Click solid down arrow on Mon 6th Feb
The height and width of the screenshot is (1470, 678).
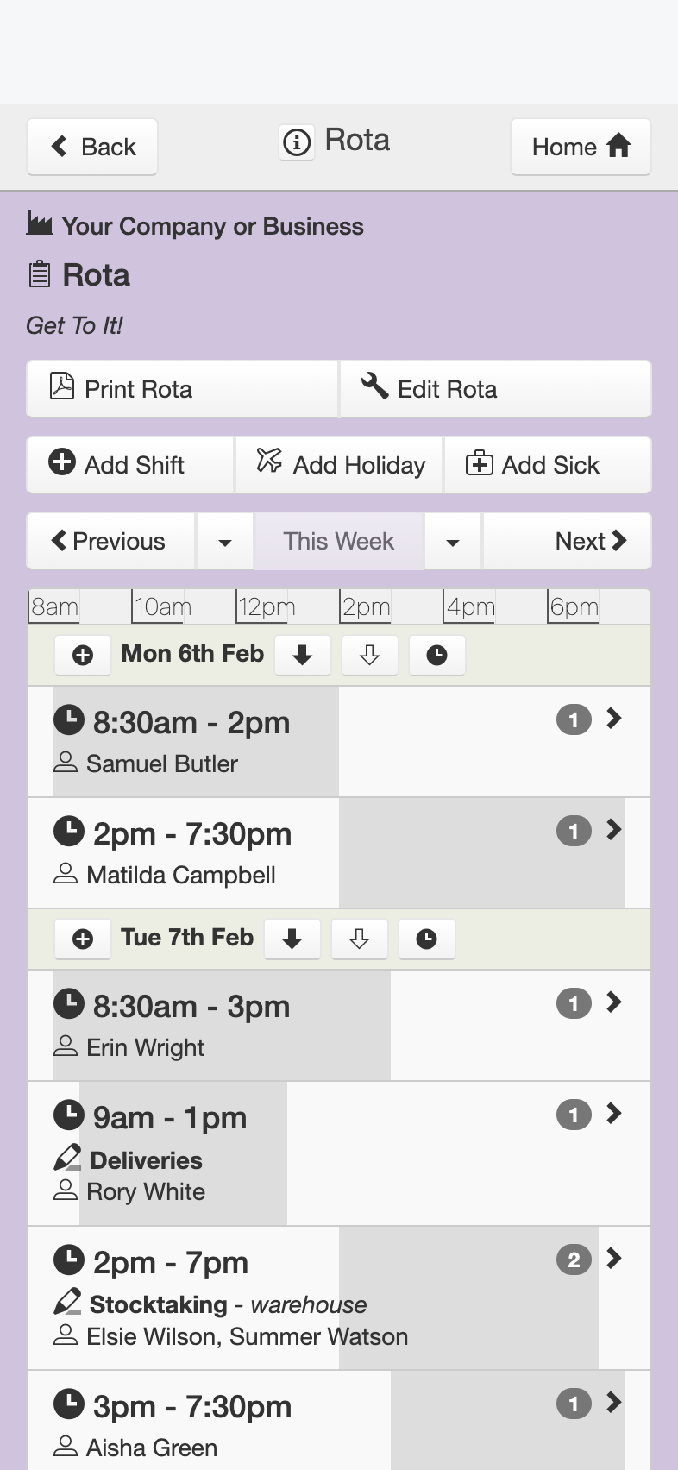coord(302,655)
